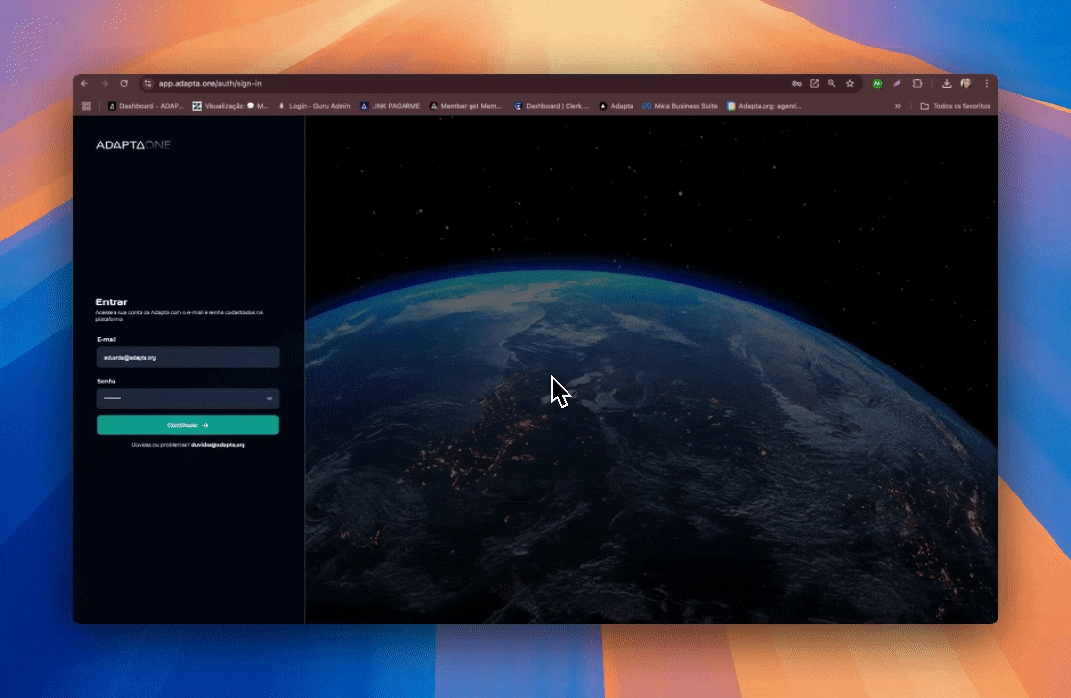Viewport: 1071px width, 698px height.
Task: Open the saved passwords key icon
Action: pos(796,84)
